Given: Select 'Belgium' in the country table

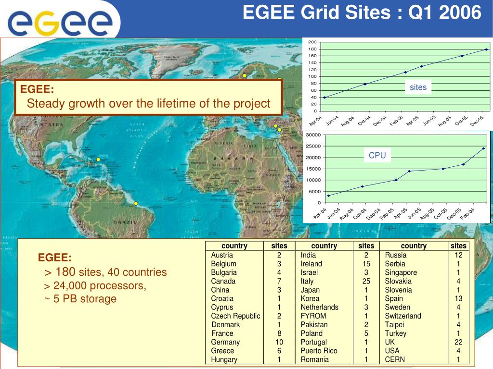Looking at the screenshot, I should click(x=223, y=264).
